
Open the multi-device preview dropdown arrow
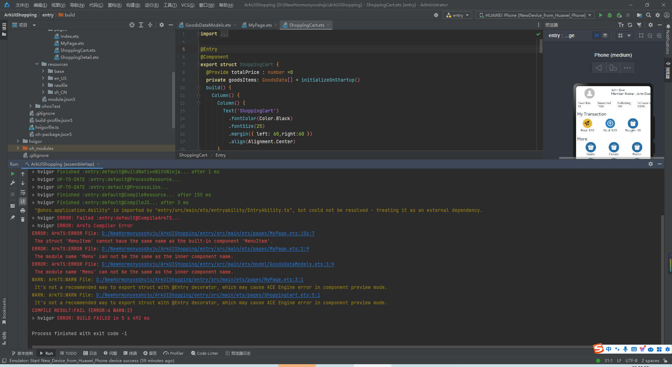click(629, 35)
